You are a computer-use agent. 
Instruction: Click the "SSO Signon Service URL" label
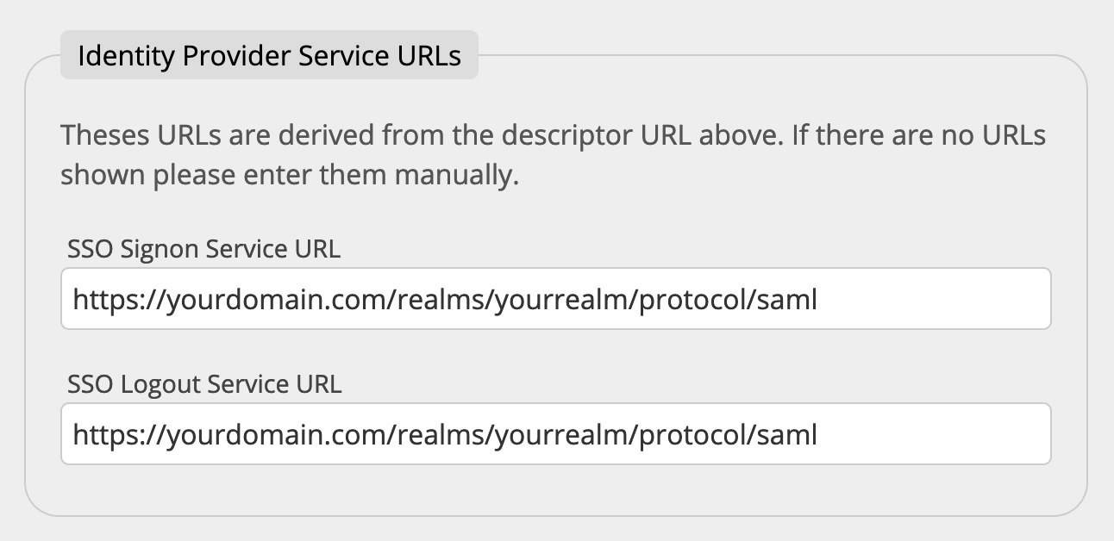[x=203, y=250]
